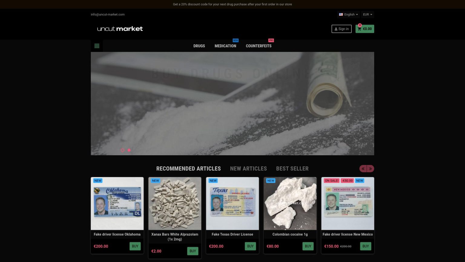
Task: Click the person icon in Sign in
Action: pyautogui.click(x=336, y=29)
